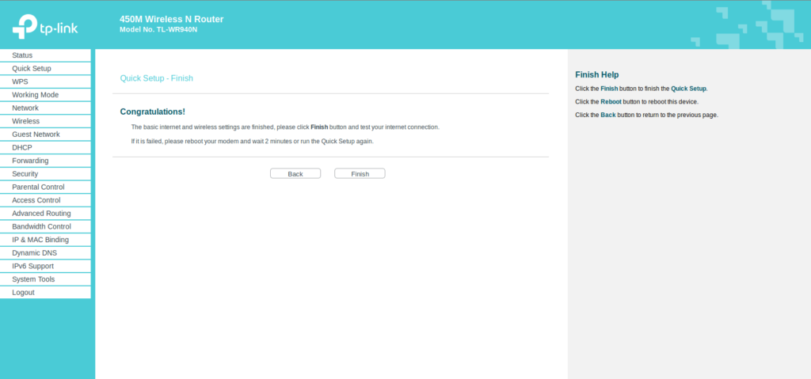Click the Finish button
This screenshot has height=379, width=811.
[x=360, y=173]
